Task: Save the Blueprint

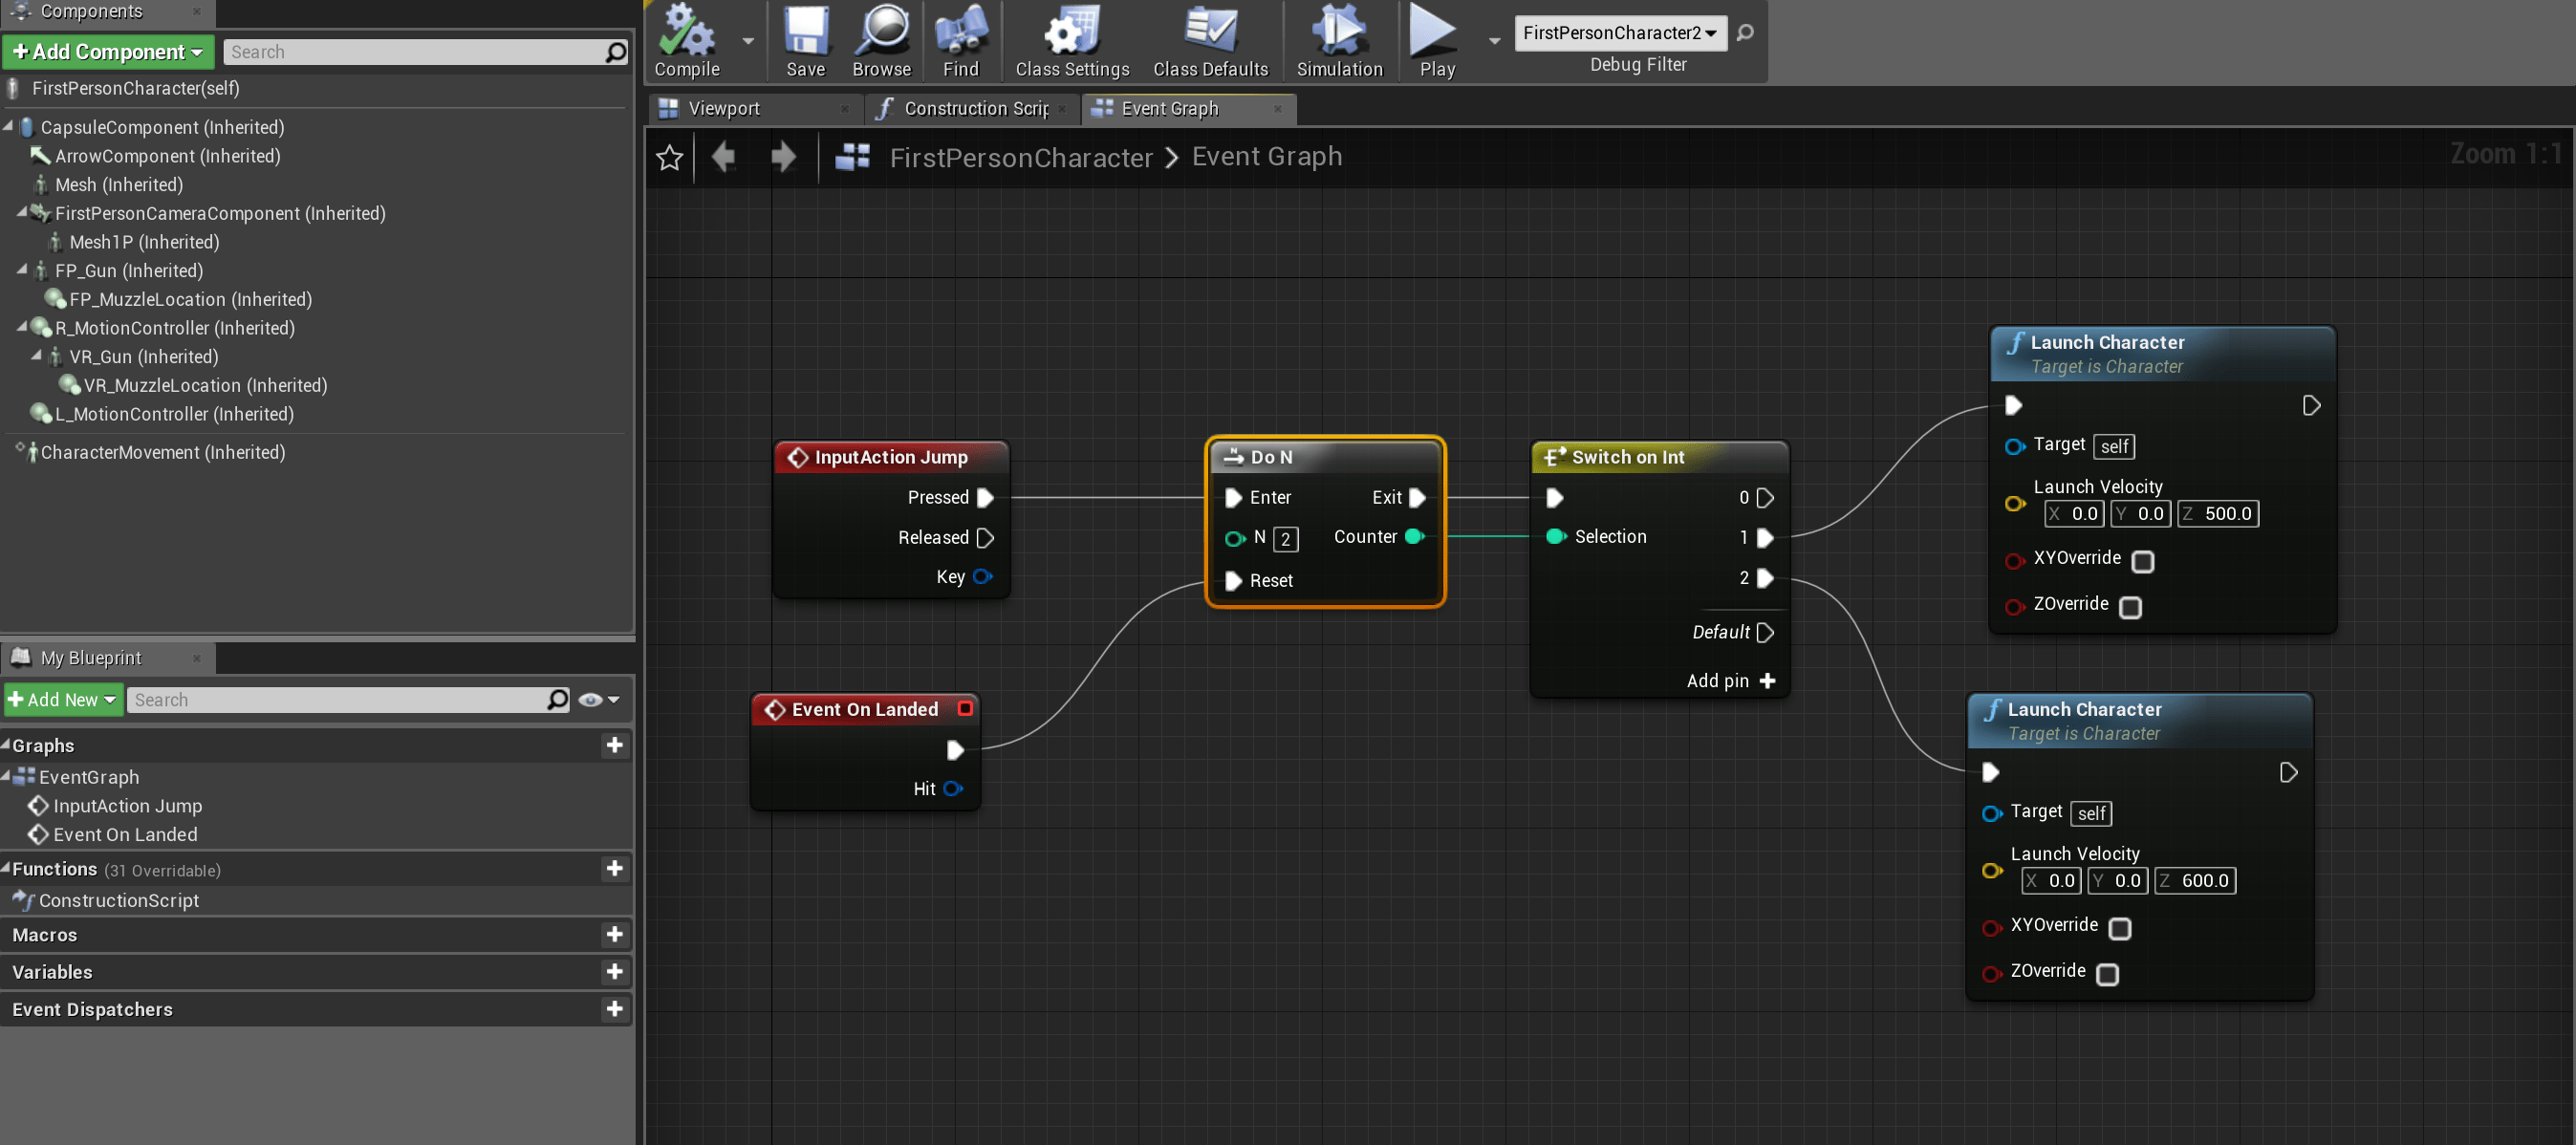Action: pos(806,40)
